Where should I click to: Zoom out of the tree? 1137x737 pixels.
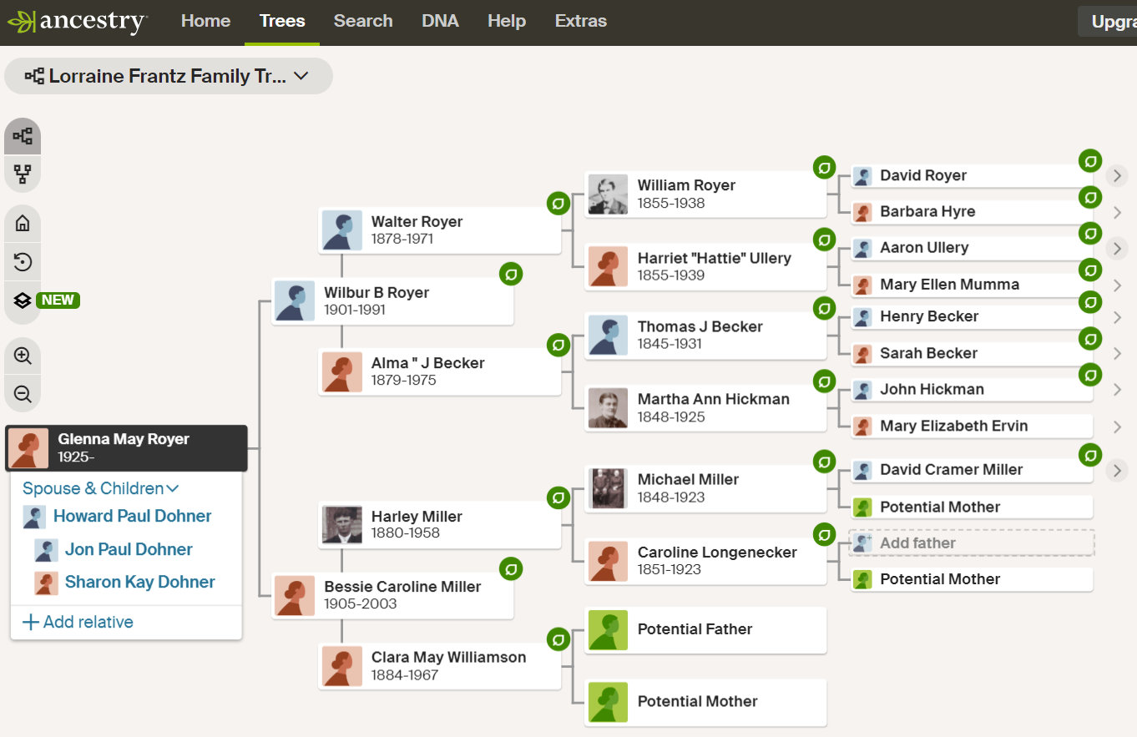[23, 394]
